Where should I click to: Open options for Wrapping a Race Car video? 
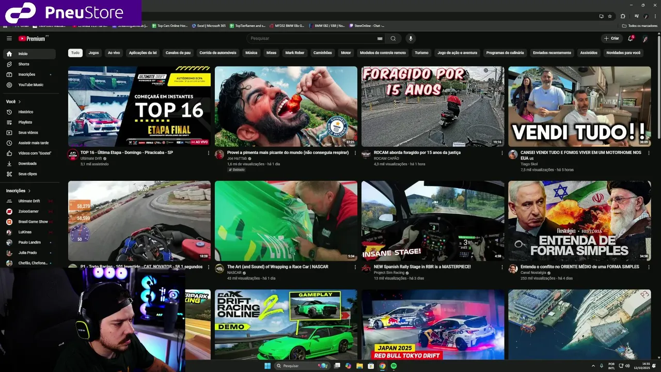coord(355,267)
